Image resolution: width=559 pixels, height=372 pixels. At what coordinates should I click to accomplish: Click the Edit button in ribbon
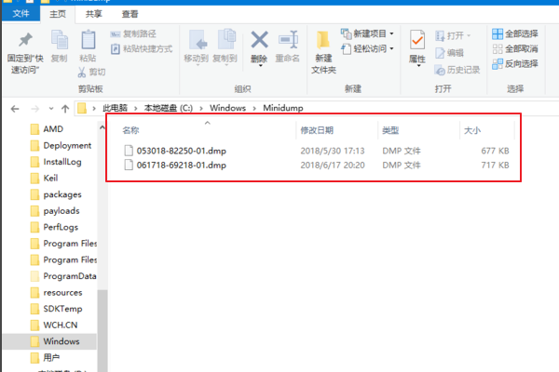pos(449,53)
